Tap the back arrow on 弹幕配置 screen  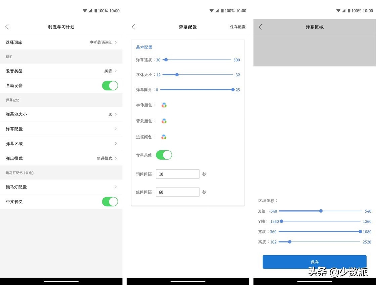133,27
